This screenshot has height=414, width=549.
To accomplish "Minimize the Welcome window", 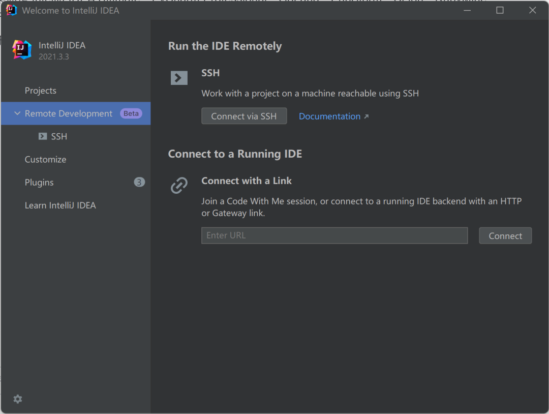I will 467,10.
